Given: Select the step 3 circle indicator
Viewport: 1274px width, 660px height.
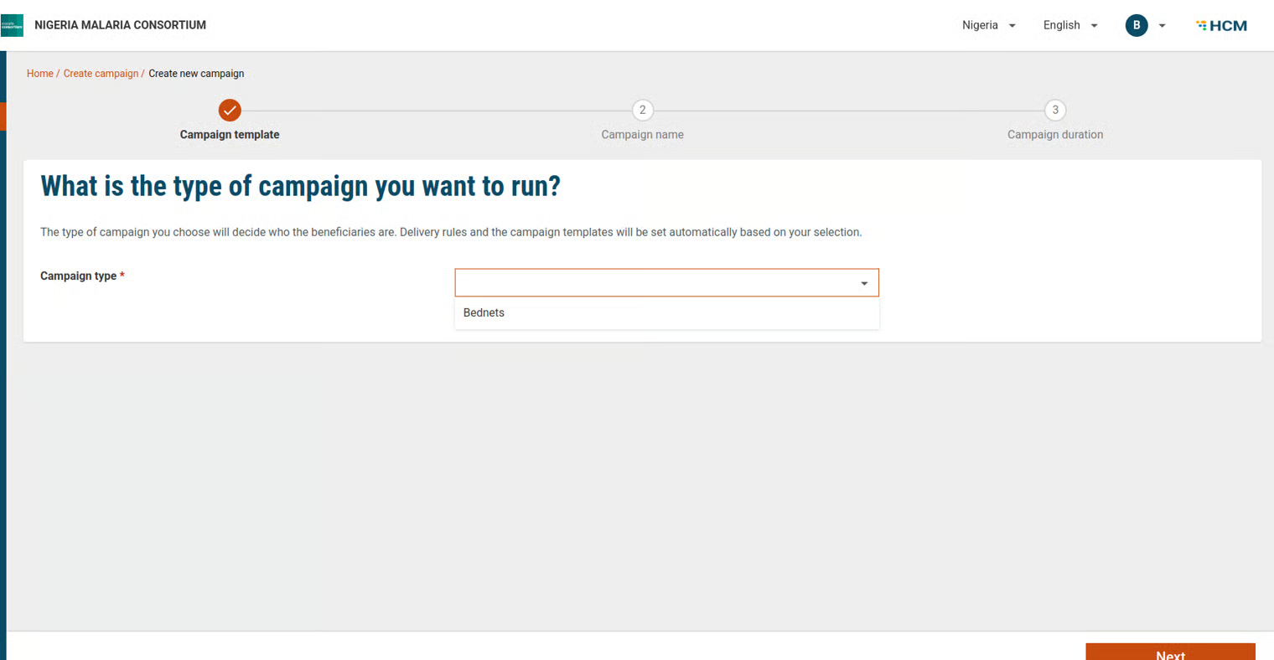Looking at the screenshot, I should point(1054,110).
